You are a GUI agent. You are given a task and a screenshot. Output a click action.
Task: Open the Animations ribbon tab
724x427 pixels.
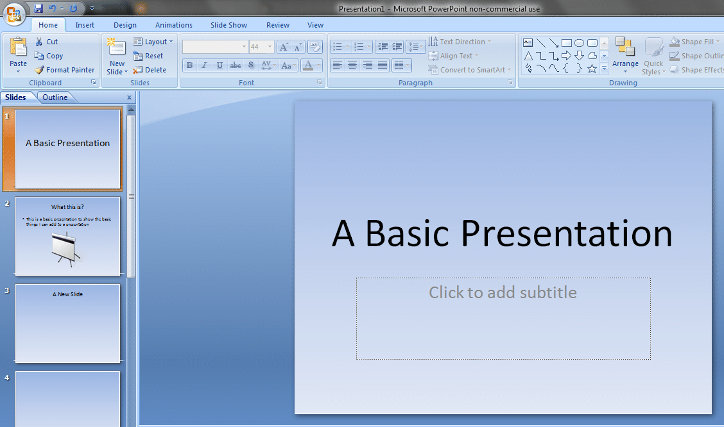click(x=173, y=25)
